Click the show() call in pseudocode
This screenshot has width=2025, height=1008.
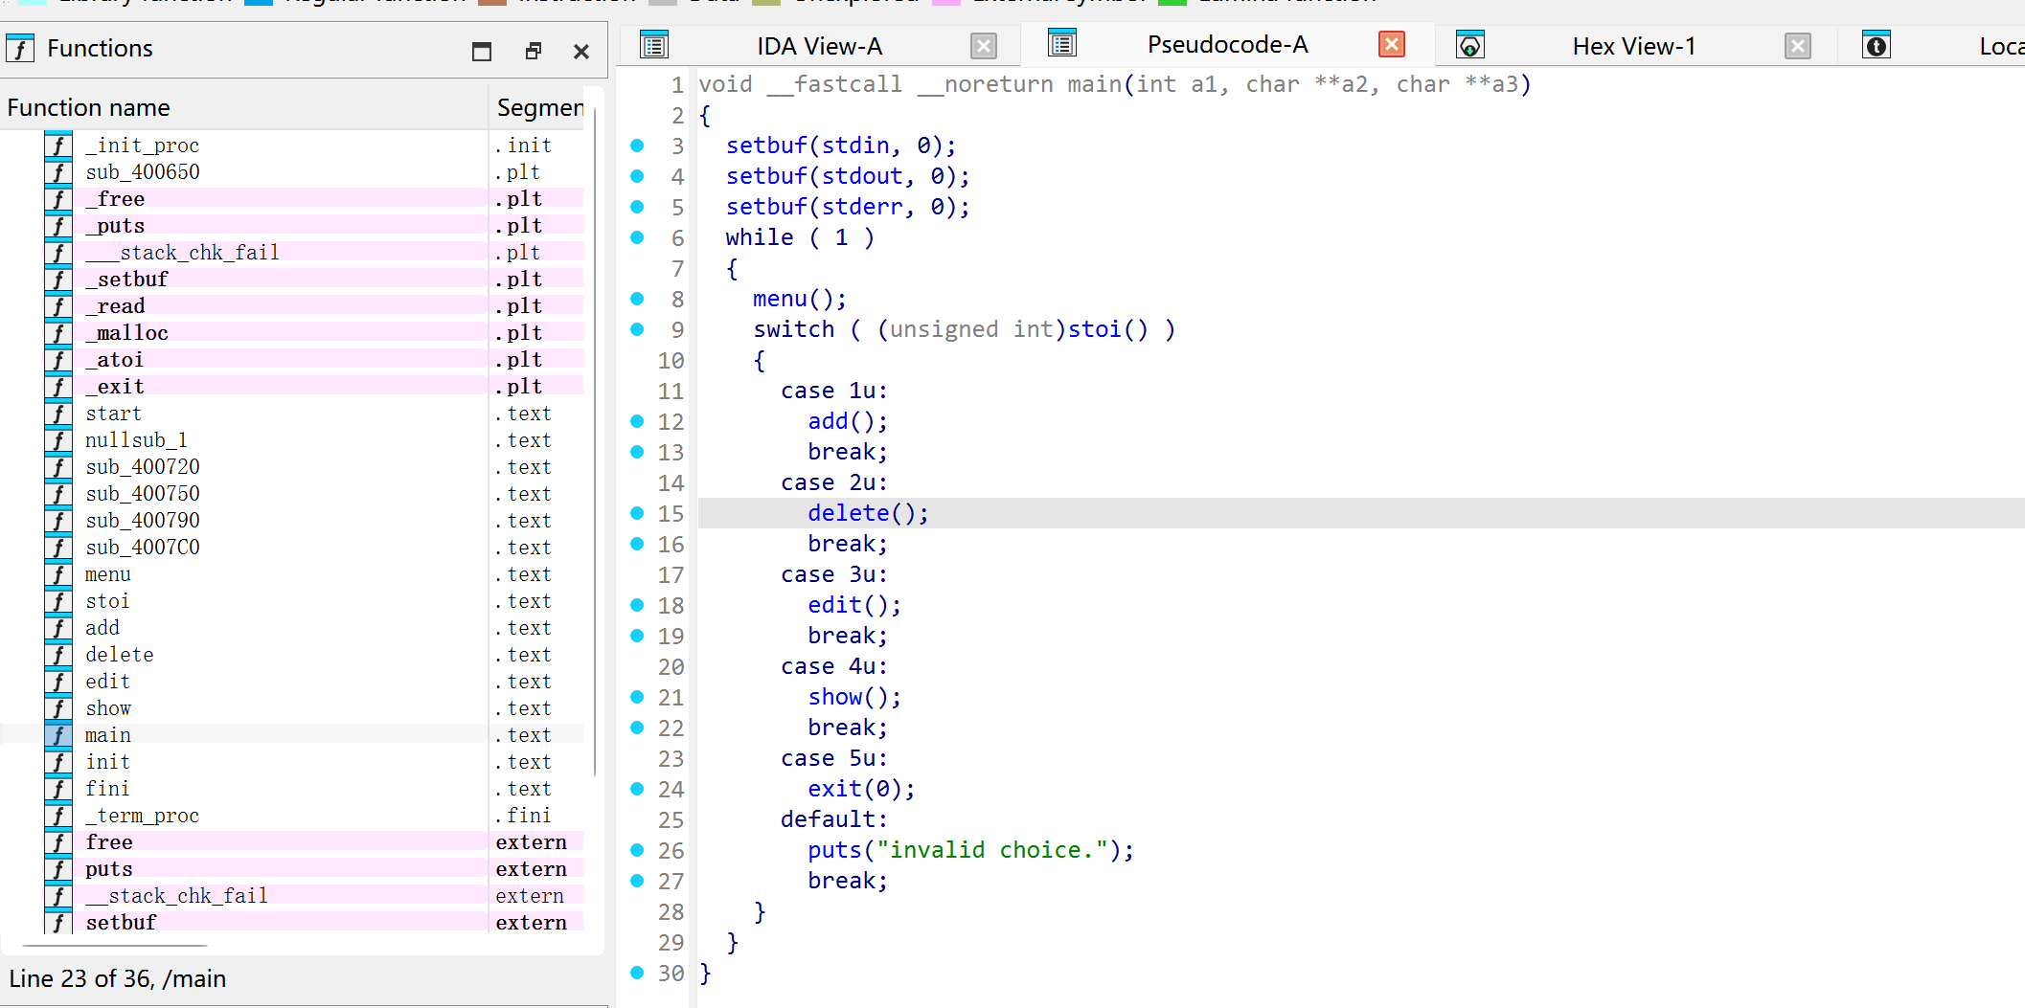[x=854, y=697]
